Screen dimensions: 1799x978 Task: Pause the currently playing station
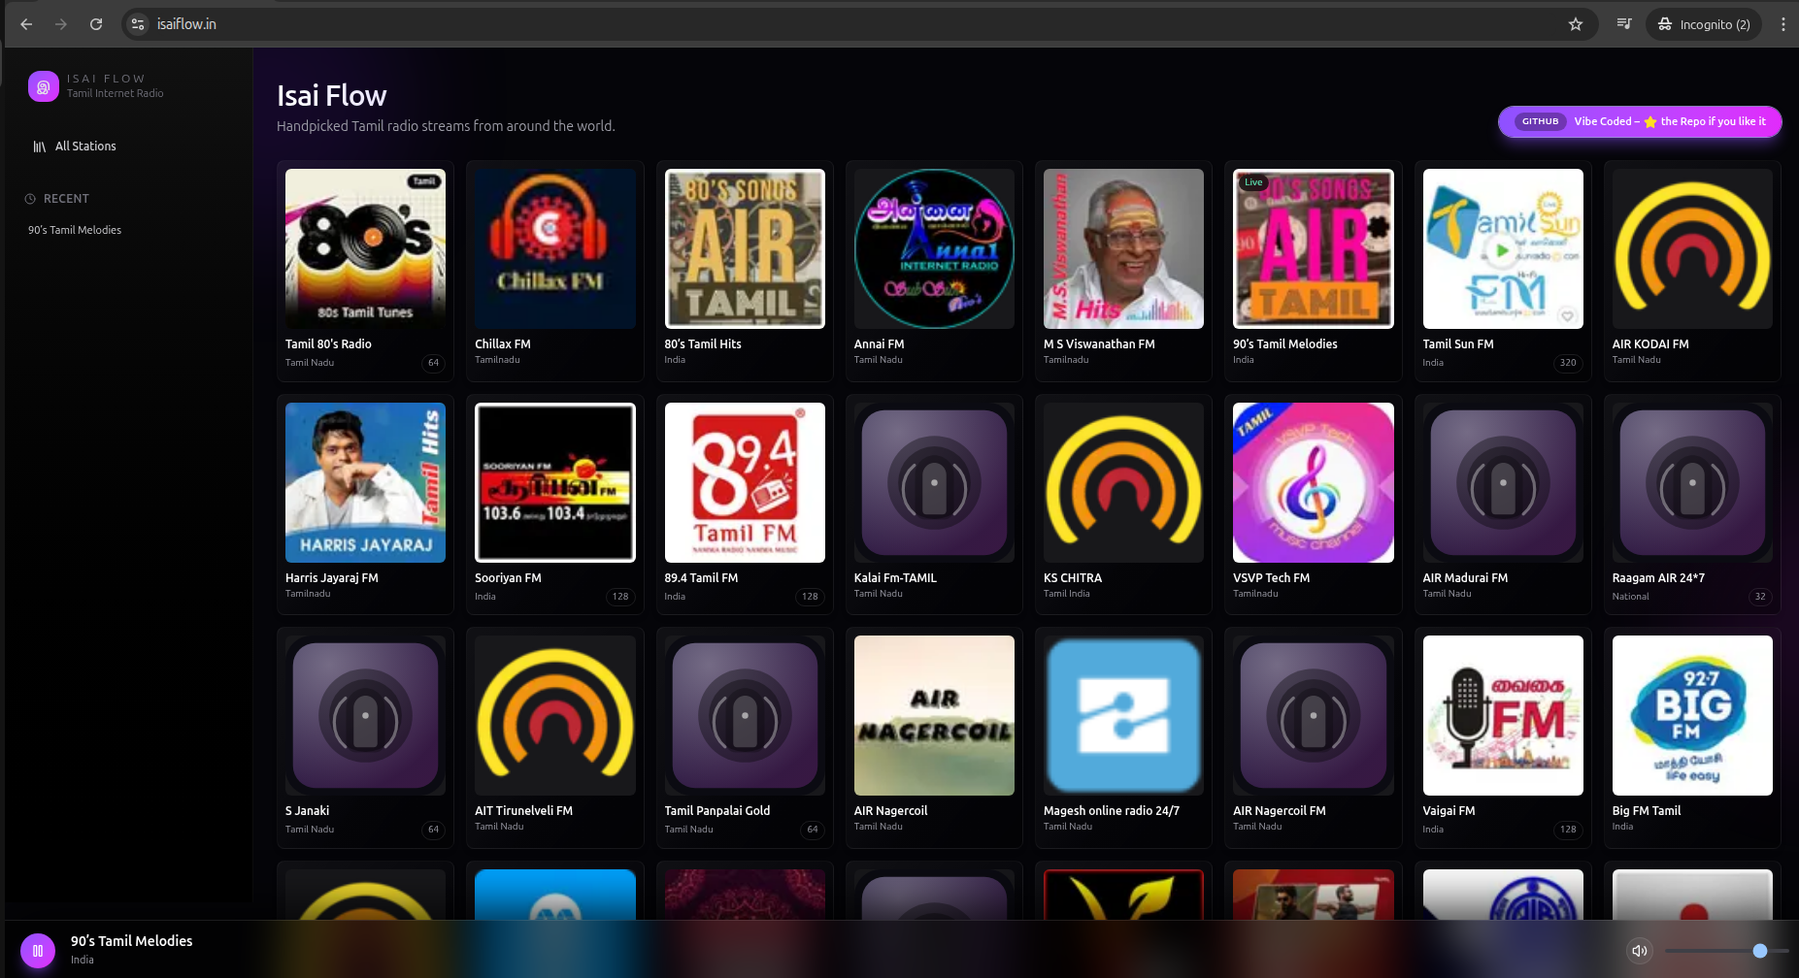[38, 951]
